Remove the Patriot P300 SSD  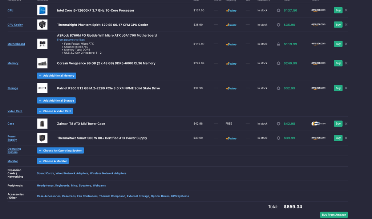click(346, 88)
